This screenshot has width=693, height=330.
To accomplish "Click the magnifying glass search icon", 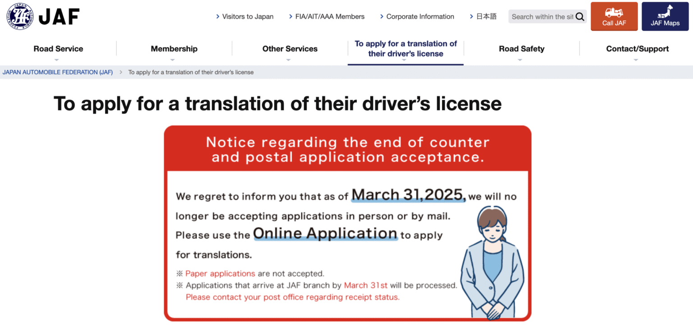I will [x=580, y=16].
